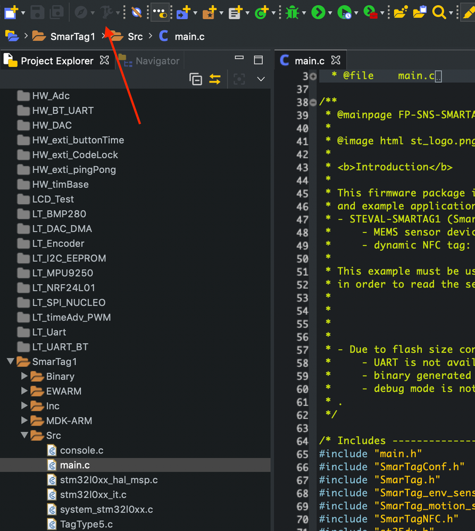Click the compass toolbar icon

(81, 13)
